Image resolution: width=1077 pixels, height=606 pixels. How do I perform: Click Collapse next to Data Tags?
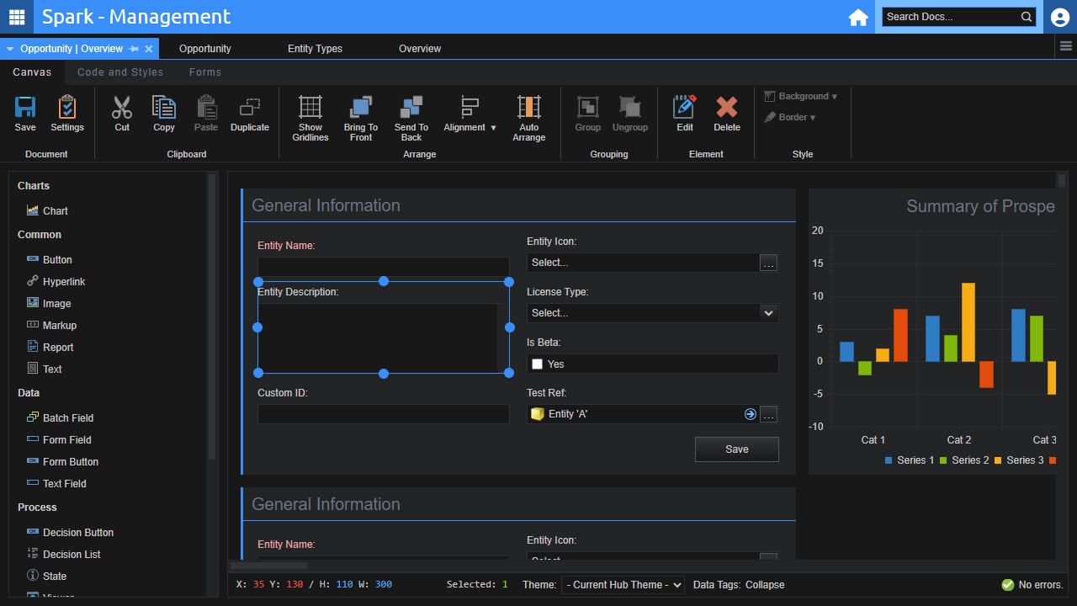click(765, 585)
